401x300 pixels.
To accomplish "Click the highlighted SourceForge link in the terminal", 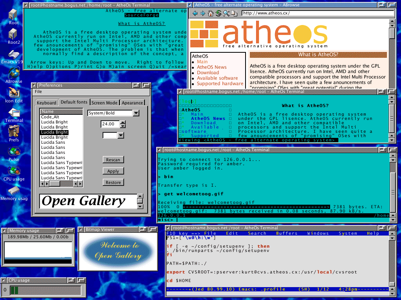I will tap(142, 15).
